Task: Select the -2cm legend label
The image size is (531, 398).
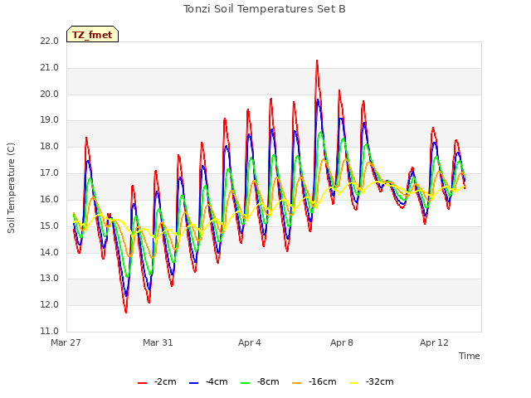Action: coord(165,381)
